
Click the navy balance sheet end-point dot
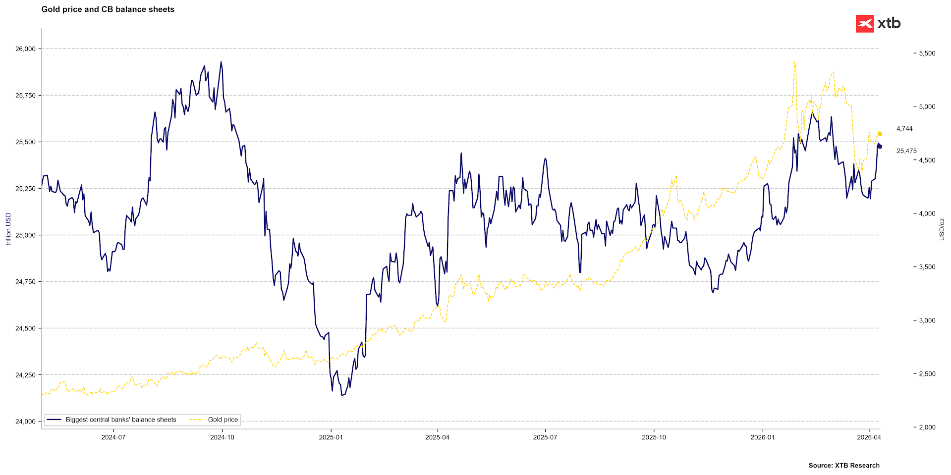880,147
